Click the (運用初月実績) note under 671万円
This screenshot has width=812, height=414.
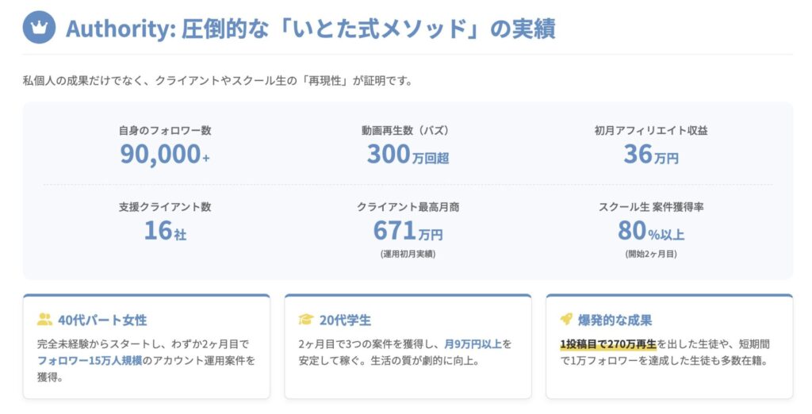(408, 254)
